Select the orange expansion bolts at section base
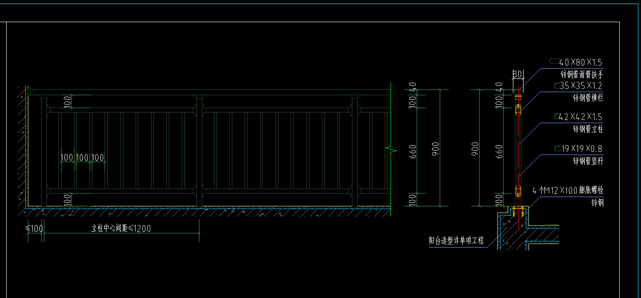The image size is (641, 298). pos(518,212)
